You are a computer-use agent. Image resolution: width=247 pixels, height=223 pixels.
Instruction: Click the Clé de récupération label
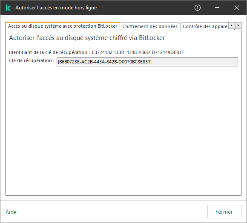[x=32, y=60]
